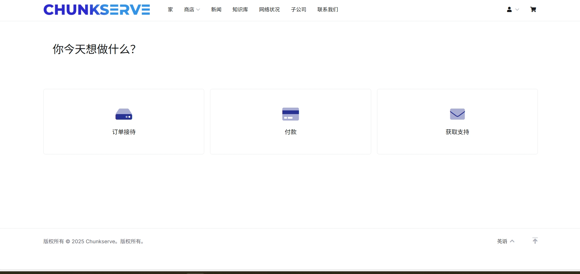This screenshot has width=580, height=274.
Task: Go to the 家 home menu item
Action: coord(170,10)
